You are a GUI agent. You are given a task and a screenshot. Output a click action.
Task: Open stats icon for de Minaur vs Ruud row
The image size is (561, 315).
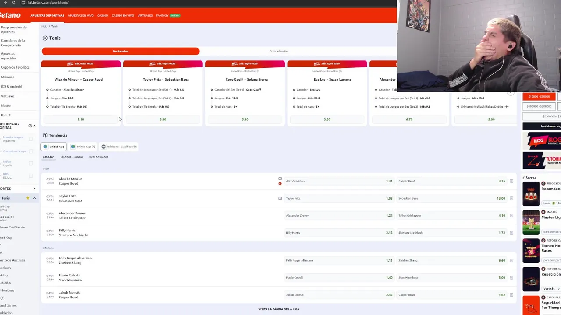coord(511,181)
